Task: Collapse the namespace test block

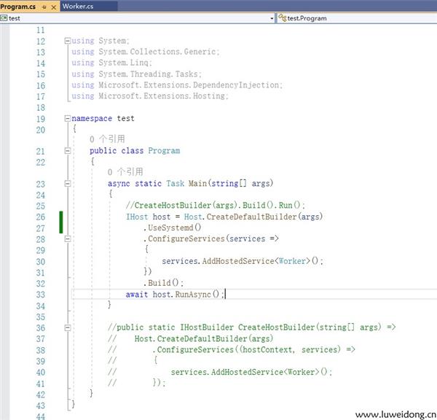Action: (x=68, y=118)
